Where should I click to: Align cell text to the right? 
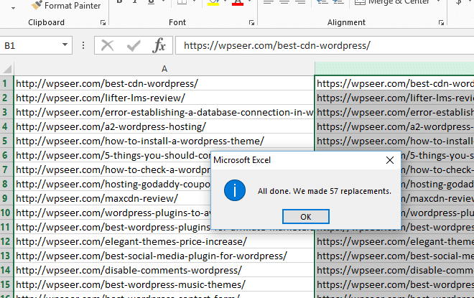point(300,2)
